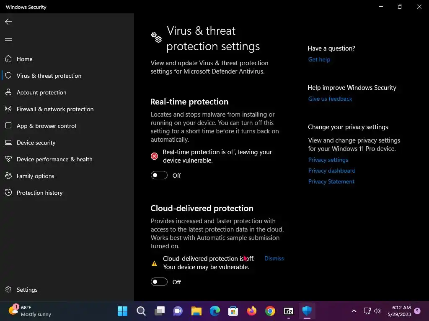The width and height of the screenshot is (429, 321).
Task: Launch Microsoft Edge from taskbar
Action: pyautogui.click(x=215, y=311)
